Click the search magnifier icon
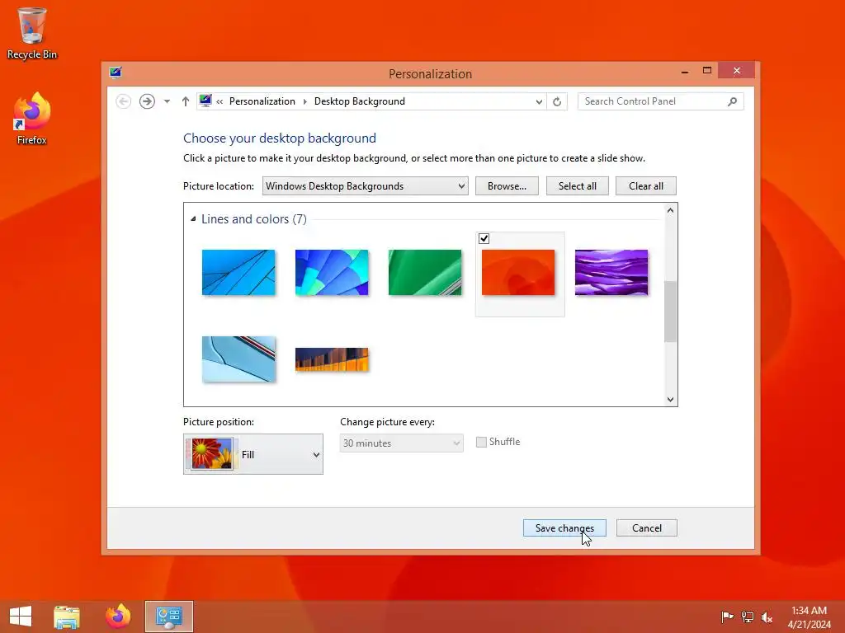845x633 pixels. coord(733,101)
